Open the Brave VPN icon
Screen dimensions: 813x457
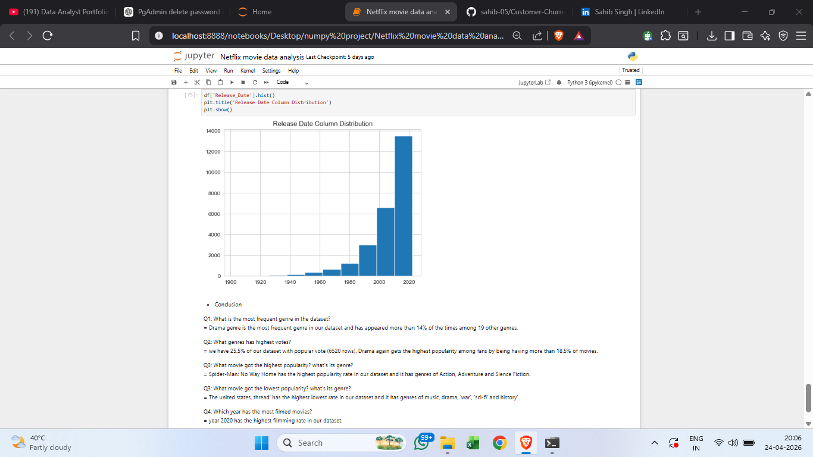click(783, 36)
